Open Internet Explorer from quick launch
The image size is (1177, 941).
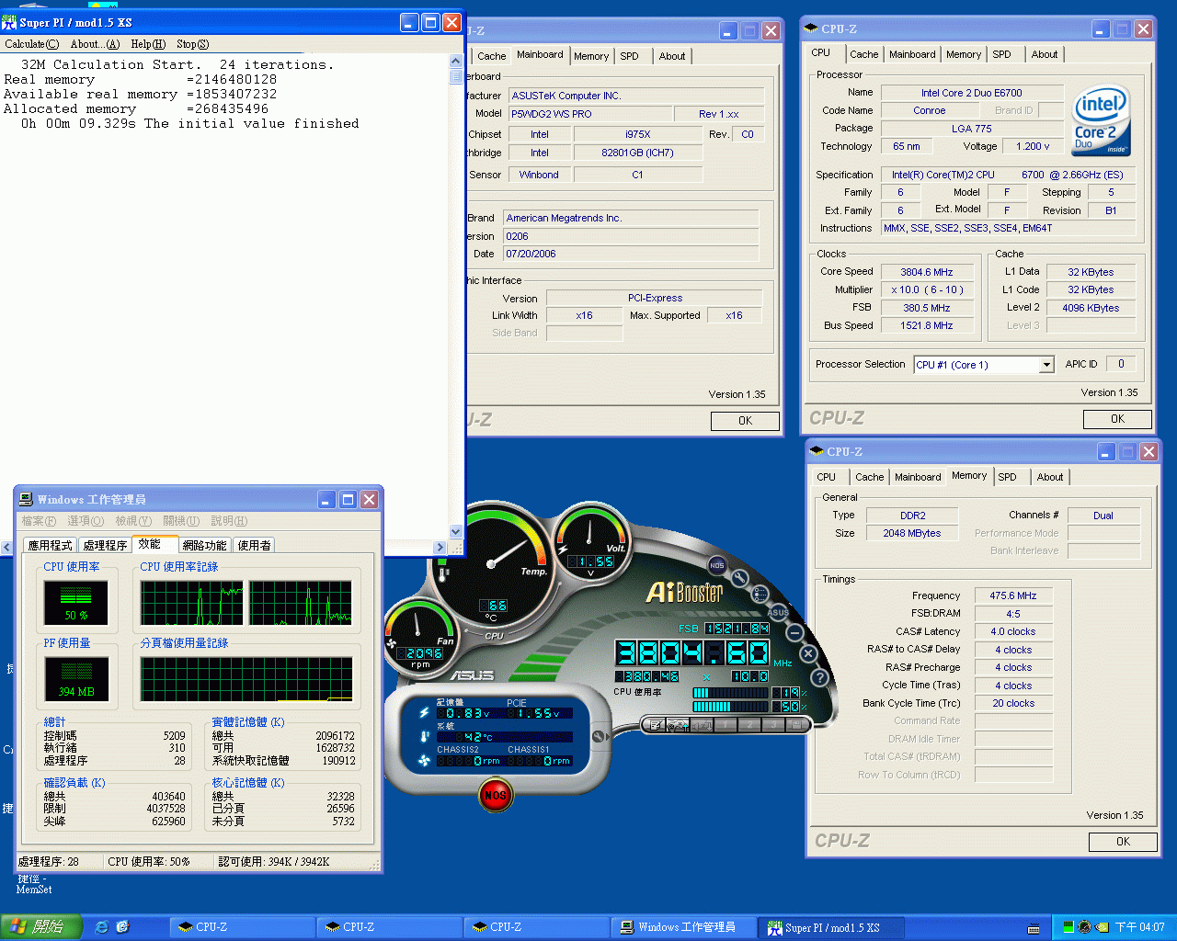click(x=101, y=927)
